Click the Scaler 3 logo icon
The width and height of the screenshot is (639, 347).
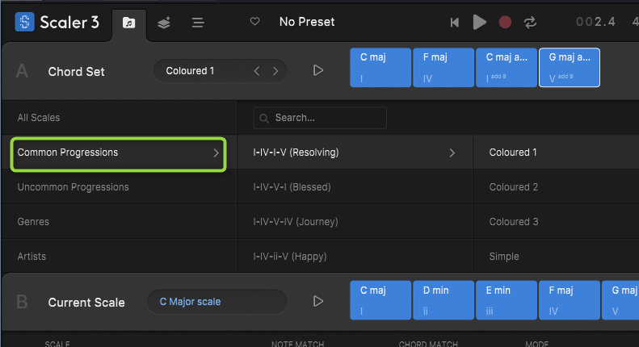click(x=24, y=22)
